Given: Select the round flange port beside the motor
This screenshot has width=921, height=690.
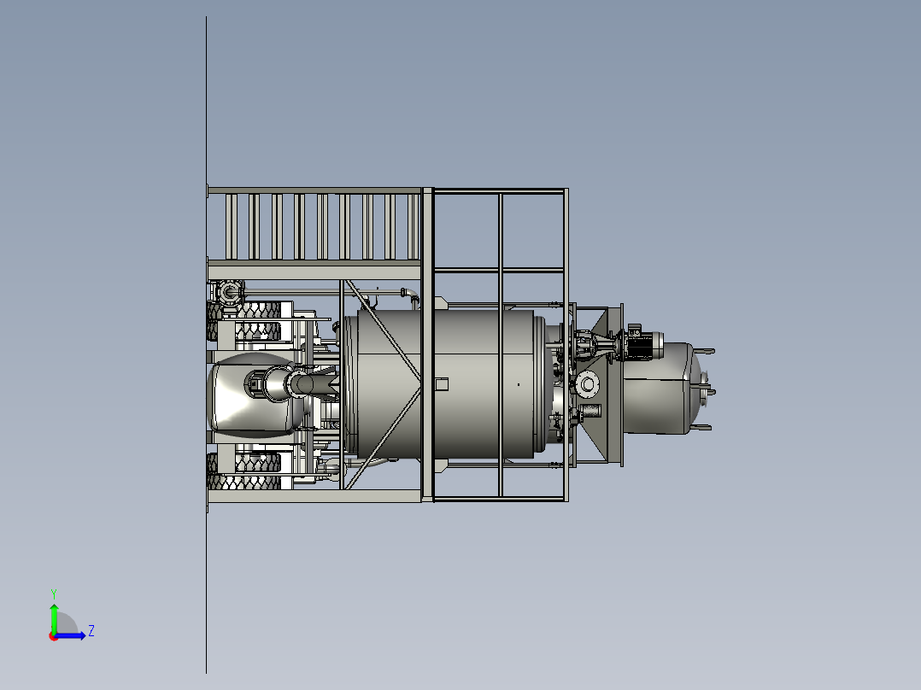Looking at the screenshot, I should click(x=586, y=384).
